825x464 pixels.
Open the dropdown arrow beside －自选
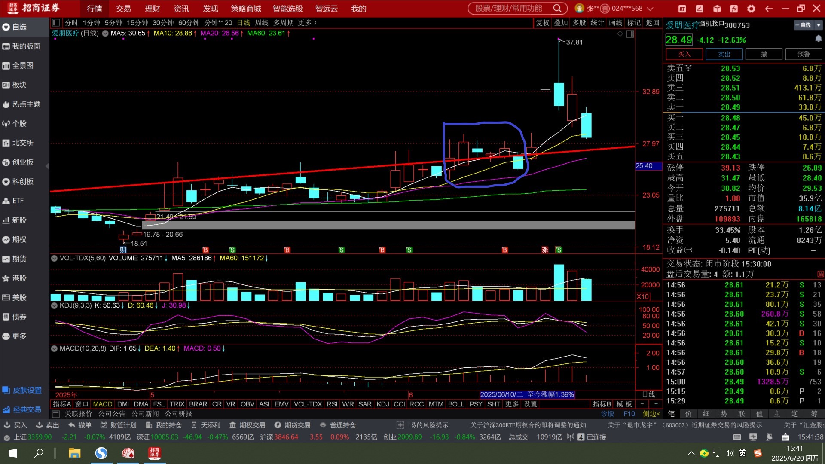[818, 25]
